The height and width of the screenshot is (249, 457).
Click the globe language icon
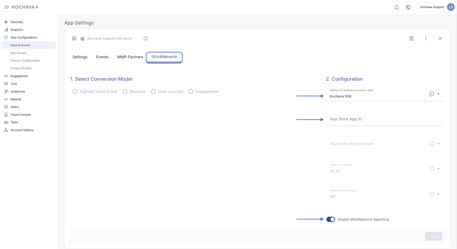[x=408, y=7]
